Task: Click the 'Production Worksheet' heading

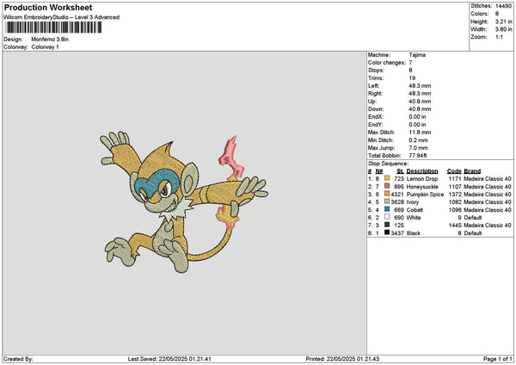Action: [x=48, y=7]
